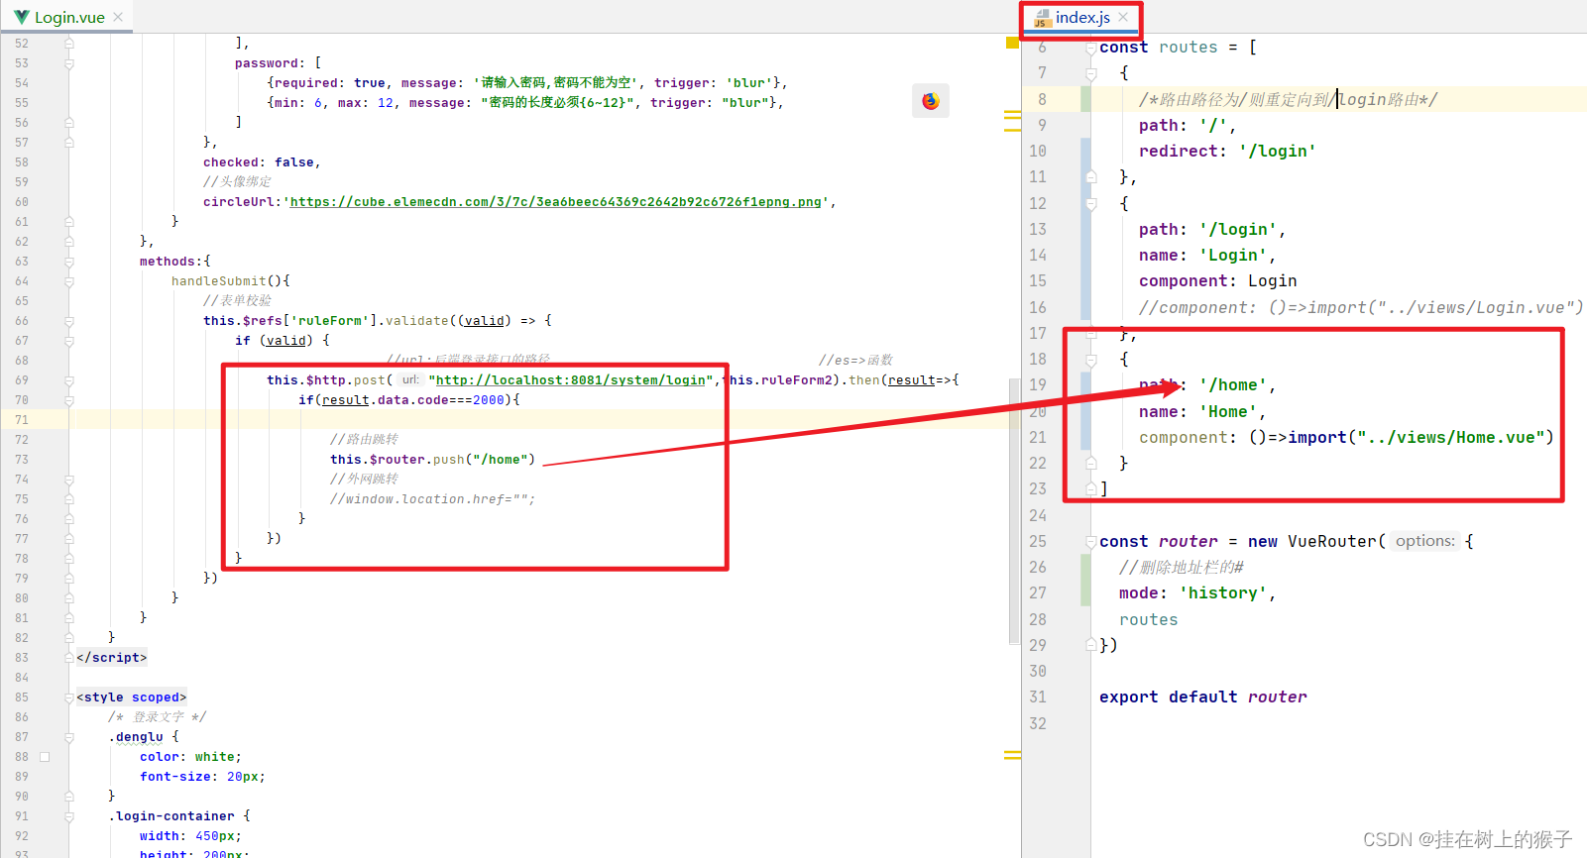The image size is (1587, 858).
Task: Click the mode: 'history' line
Action: [x=1197, y=592]
